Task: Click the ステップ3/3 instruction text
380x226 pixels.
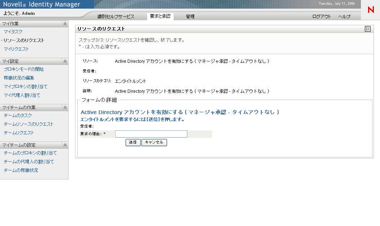Action: pyautogui.click(x=132, y=40)
